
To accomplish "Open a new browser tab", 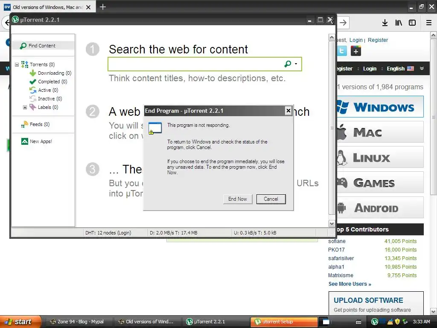I will point(102,7).
